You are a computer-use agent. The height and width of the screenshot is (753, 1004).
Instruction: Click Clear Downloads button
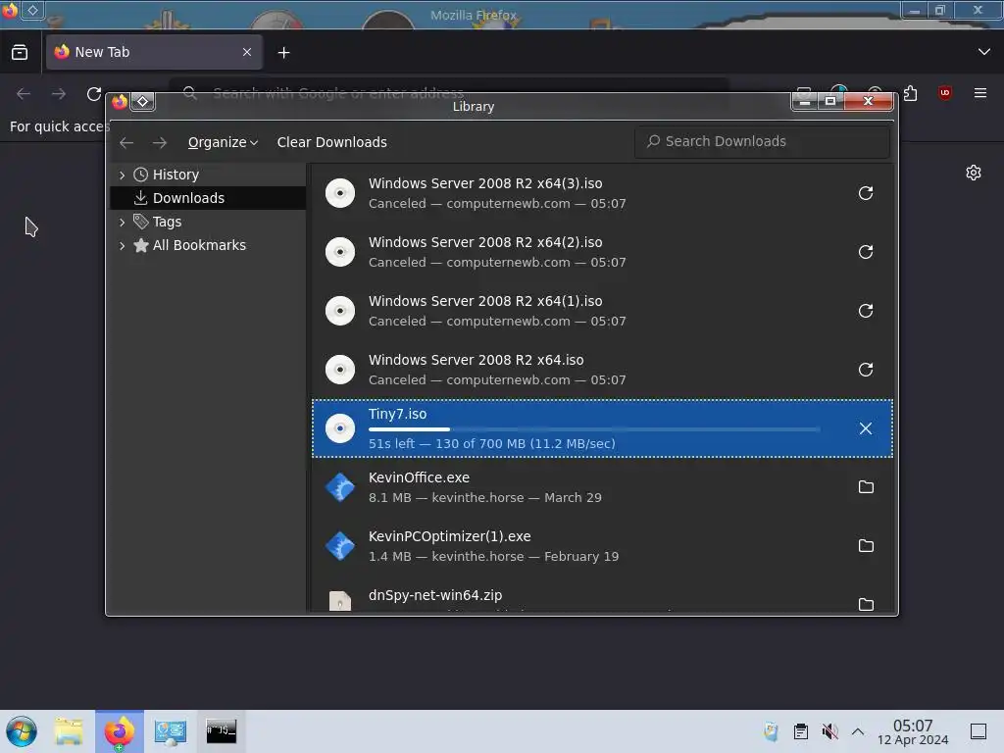click(331, 142)
